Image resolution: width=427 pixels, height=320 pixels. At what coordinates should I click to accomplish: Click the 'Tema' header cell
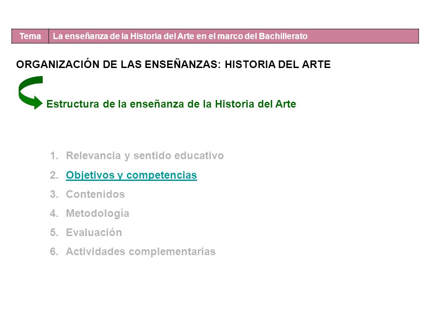30,36
